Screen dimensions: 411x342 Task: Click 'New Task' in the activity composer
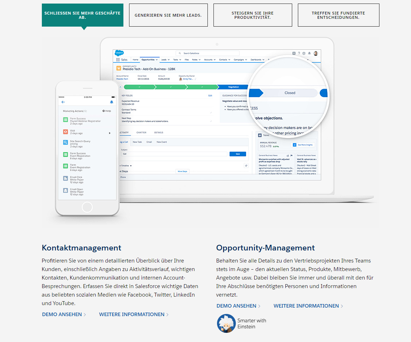137,142
